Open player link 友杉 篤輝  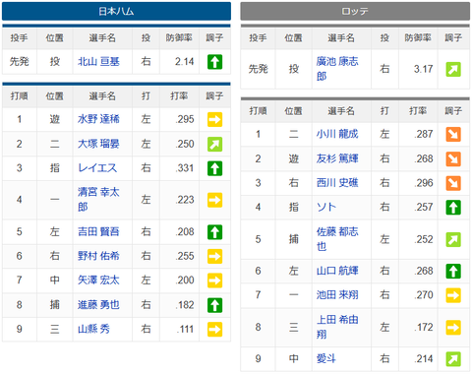coord(337,158)
